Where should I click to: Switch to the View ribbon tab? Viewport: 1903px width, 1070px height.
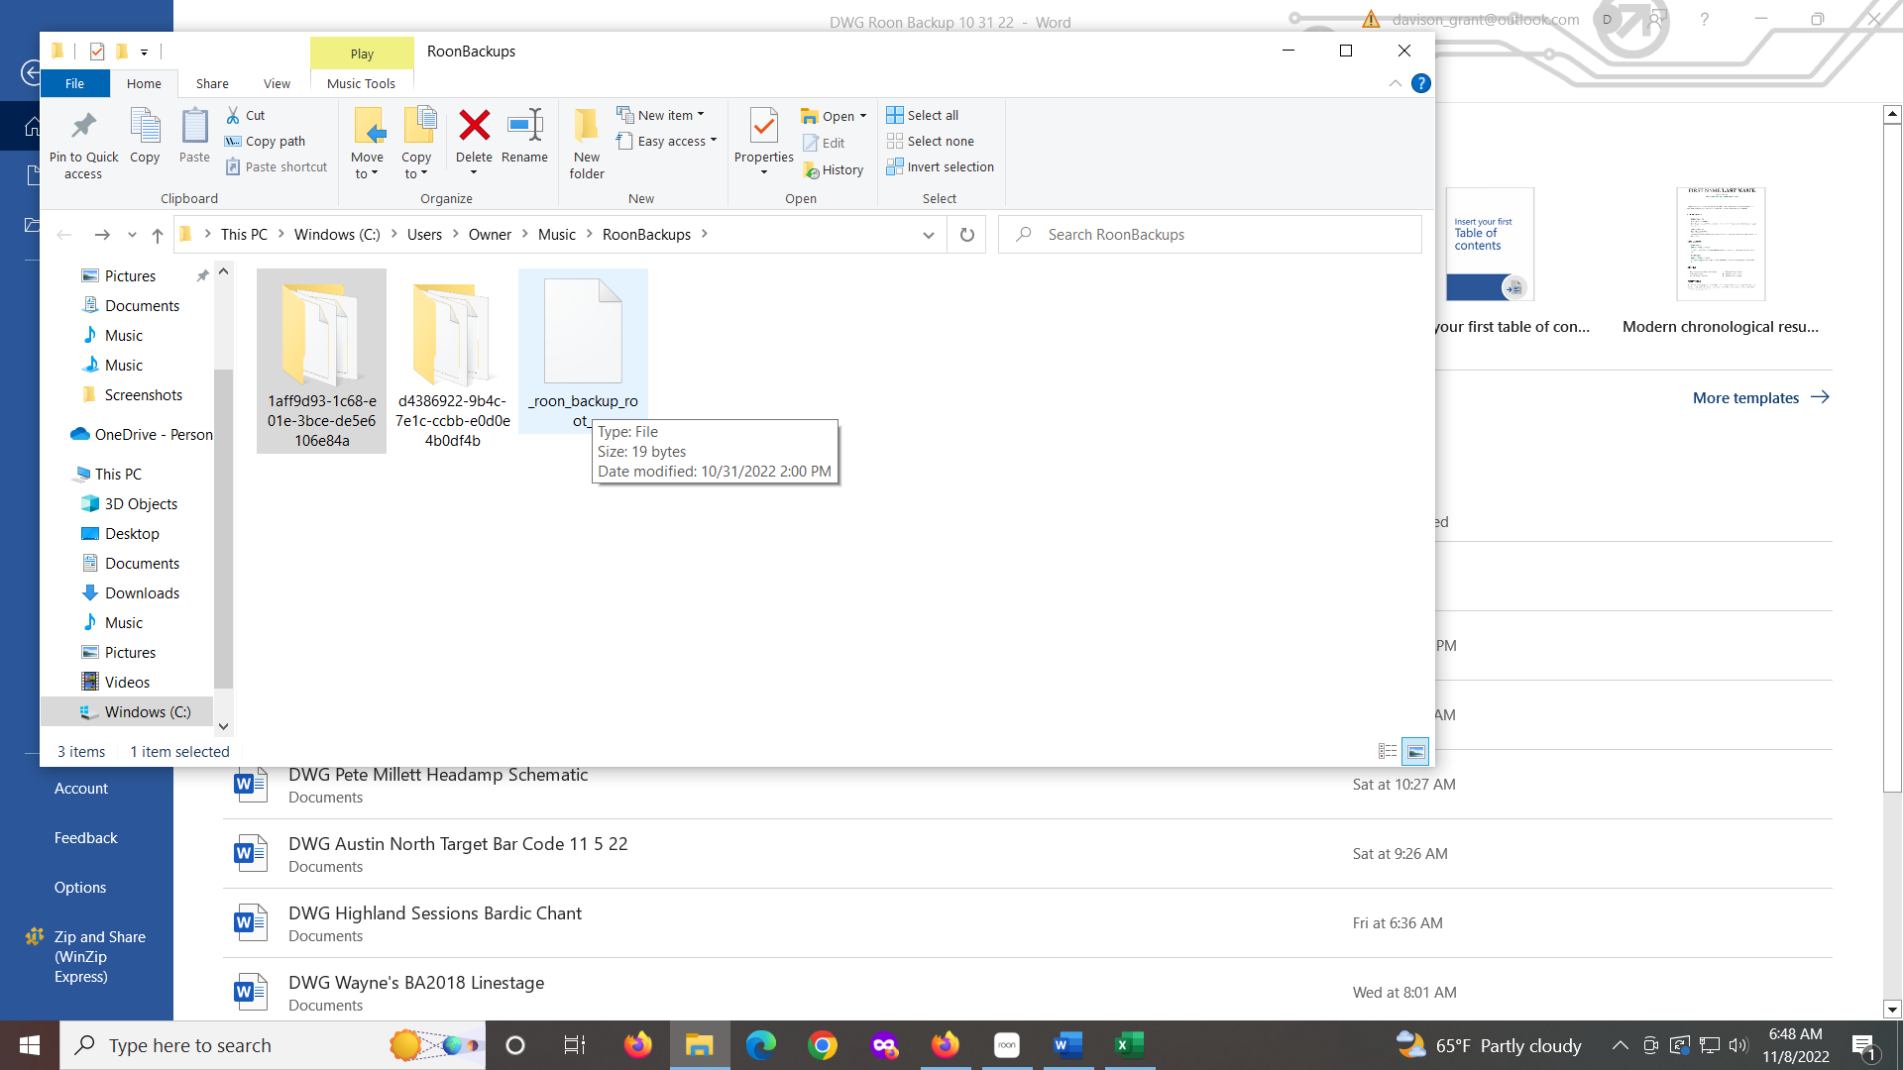pyautogui.click(x=277, y=83)
